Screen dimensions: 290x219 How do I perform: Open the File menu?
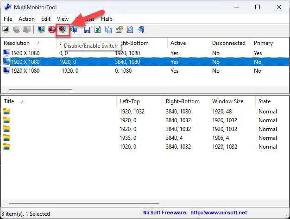point(8,19)
